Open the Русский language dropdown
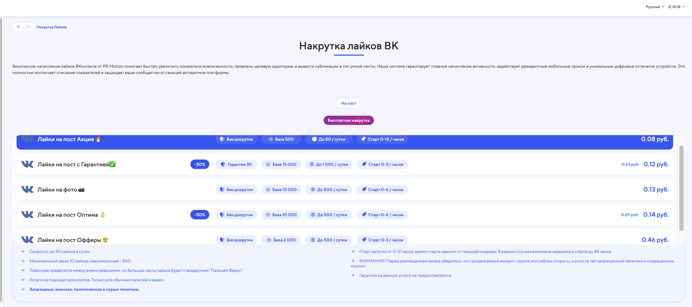The height and width of the screenshot is (307, 692). pos(655,7)
